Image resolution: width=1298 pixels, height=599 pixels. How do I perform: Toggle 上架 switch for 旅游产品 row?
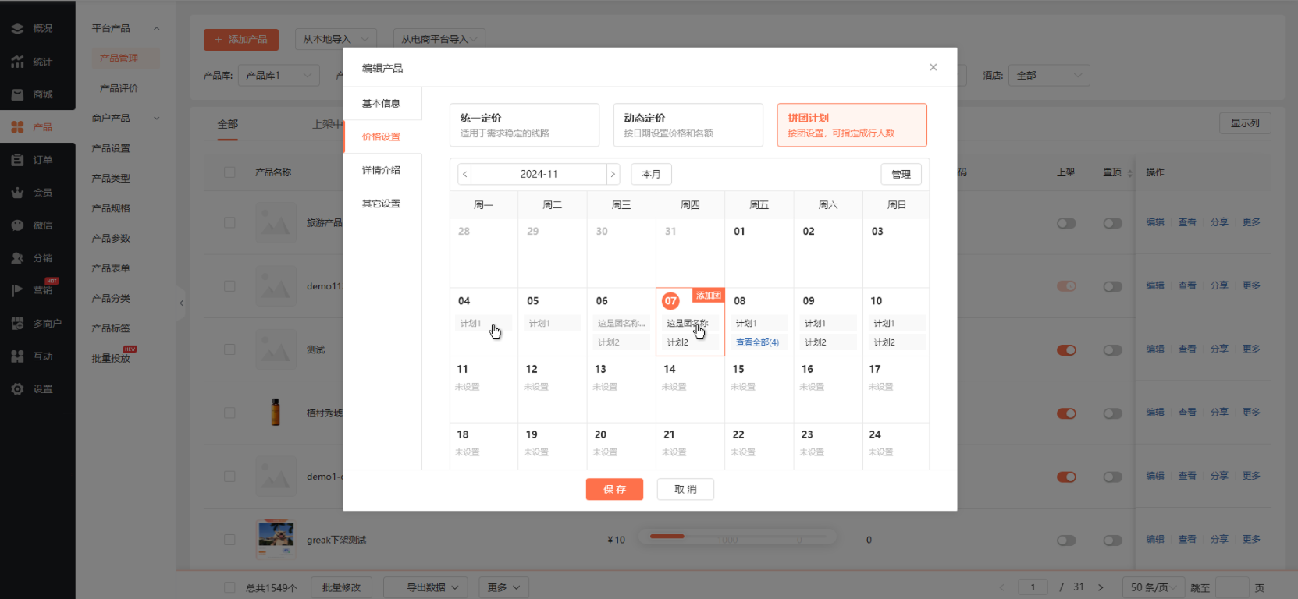pos(1066,223)
